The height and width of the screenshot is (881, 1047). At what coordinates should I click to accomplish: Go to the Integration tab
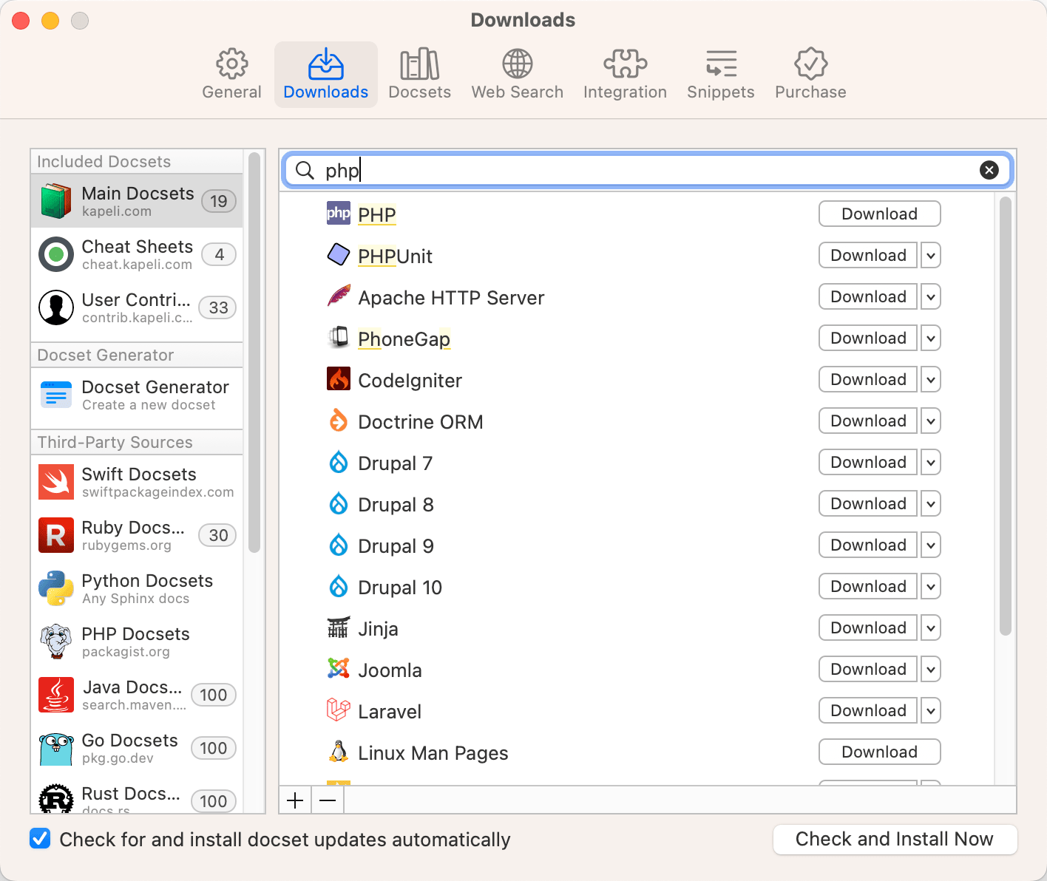coord(625,75)
